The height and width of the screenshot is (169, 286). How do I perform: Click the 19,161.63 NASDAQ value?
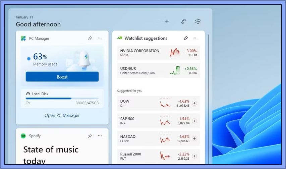(183, 141)
